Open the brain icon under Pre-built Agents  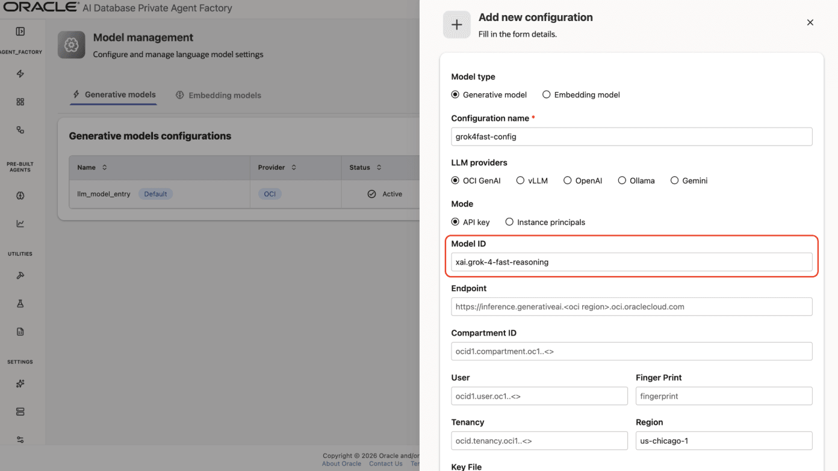click(x=20, y=195)
